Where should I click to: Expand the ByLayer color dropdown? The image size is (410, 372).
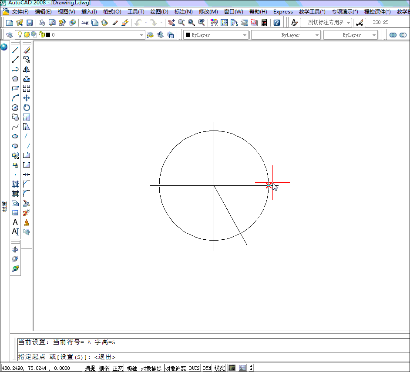tap(245, 35)
